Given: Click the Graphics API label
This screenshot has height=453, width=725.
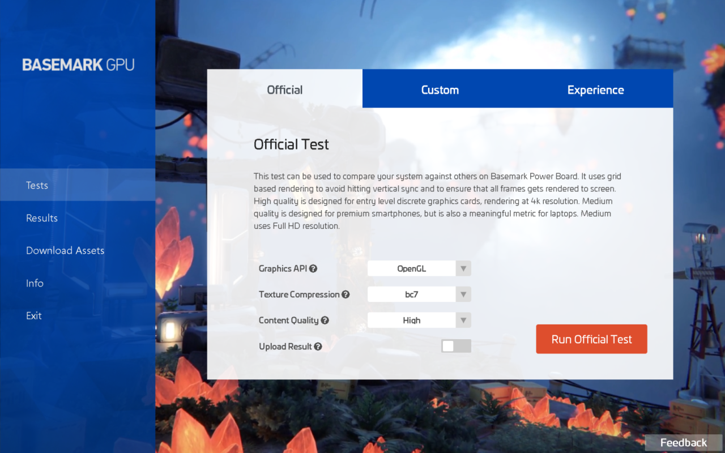Looking at the screenshot, I should coord(283,268).
